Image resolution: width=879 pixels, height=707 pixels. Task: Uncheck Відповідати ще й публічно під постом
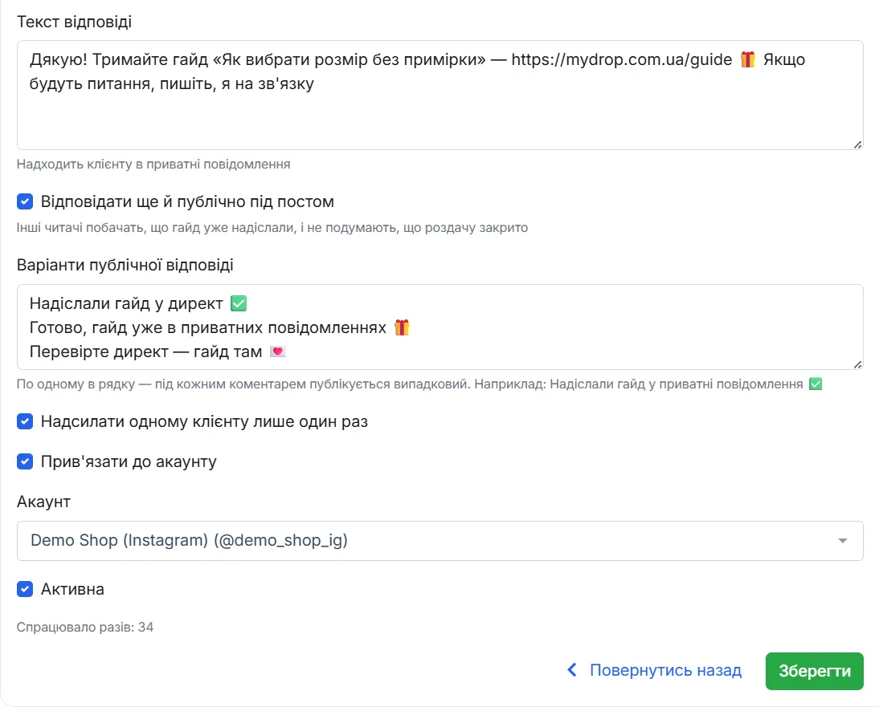(25, 201)
